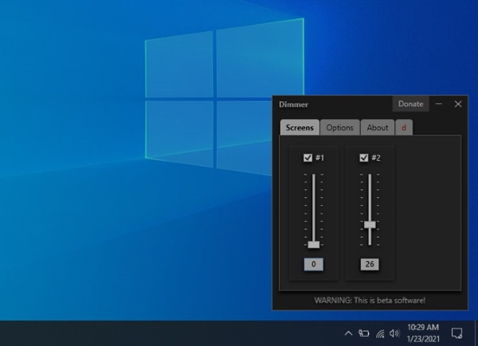Click the battery/power tray icon

pyautogui.click(x=364, y=333)
